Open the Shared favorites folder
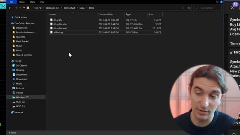Image resolution: width=240 pixels, height=135 pixels. click(24, 55)
